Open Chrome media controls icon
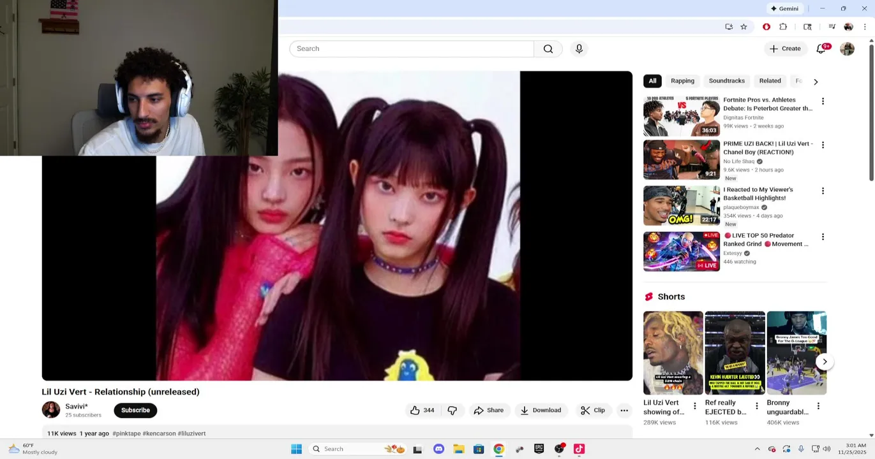875x459 pixels. coord(832,27)
